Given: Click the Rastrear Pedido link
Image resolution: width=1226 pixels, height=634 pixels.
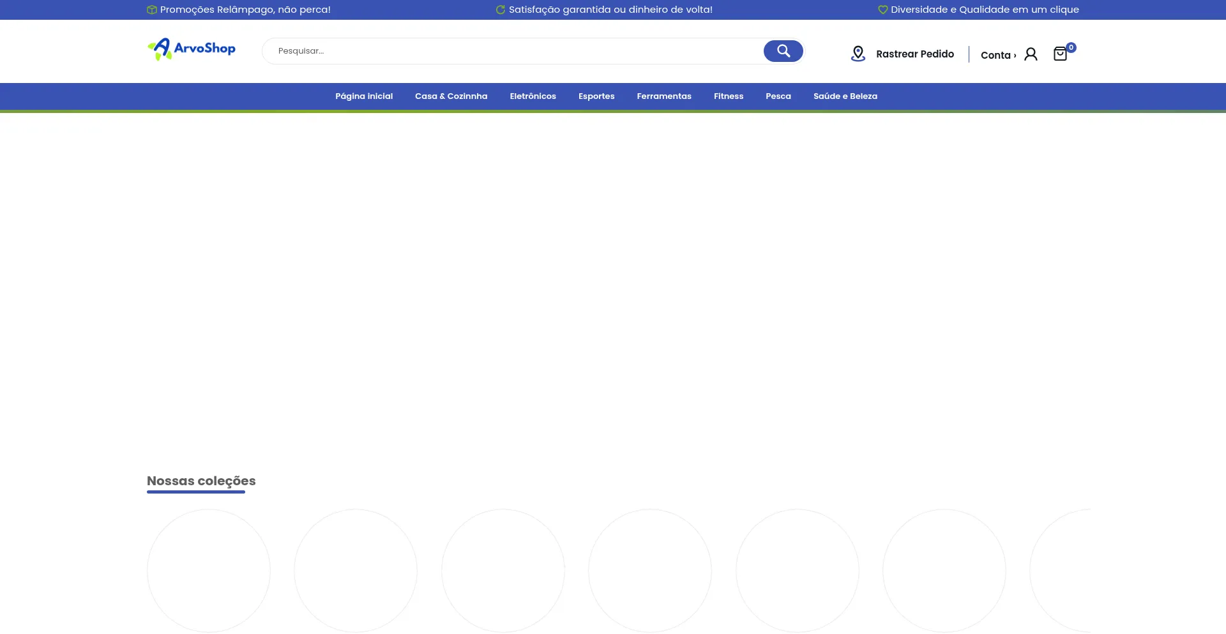Looking at the screenshot, I should [x=914, y=54].
